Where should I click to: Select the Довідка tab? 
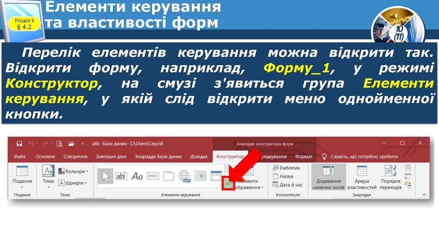[x=198, y=156]
